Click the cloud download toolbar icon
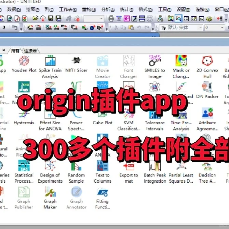This screenshot has width=229, height=229. click(43, 18)
